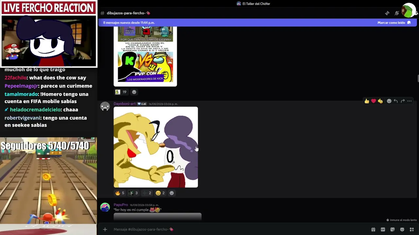Jump to the 8 mensajes nuevos banner
The width and height of the screenshot is (419, 235).
258,23
